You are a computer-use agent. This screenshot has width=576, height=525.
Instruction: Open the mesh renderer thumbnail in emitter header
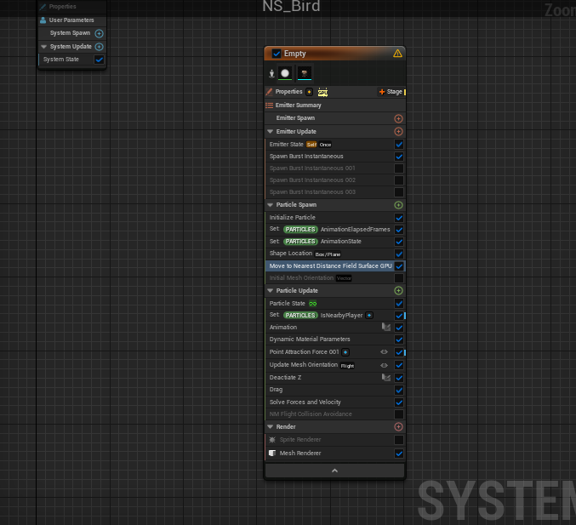tap(304, 73)
